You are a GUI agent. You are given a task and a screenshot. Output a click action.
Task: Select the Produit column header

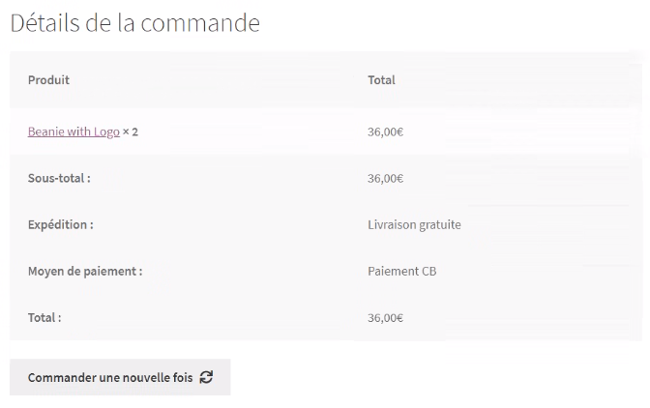coord(48,80)
